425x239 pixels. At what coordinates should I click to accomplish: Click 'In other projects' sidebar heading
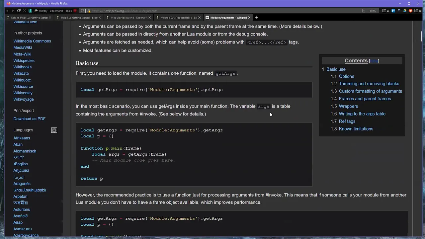28,33
